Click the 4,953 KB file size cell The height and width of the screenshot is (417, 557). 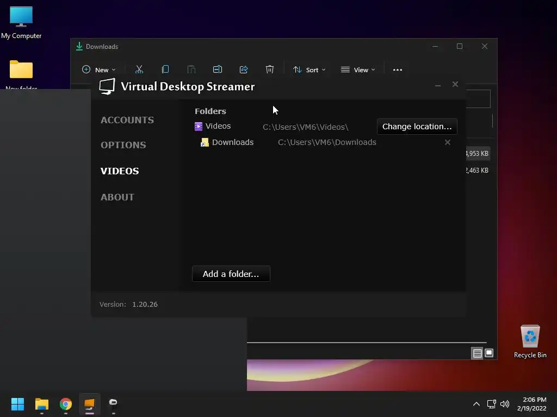(x=478, y=154)
